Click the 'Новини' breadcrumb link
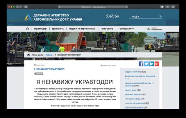 (x=49, y=55)
